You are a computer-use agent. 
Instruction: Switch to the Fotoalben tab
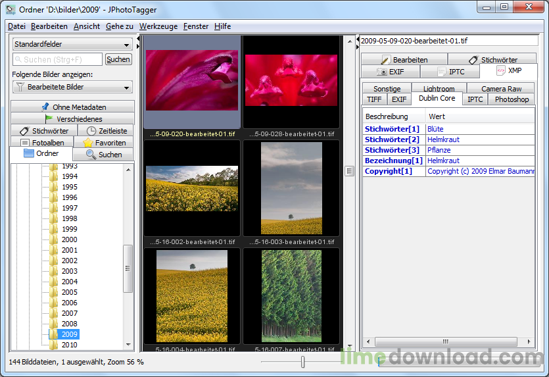(x=42, y=142)
